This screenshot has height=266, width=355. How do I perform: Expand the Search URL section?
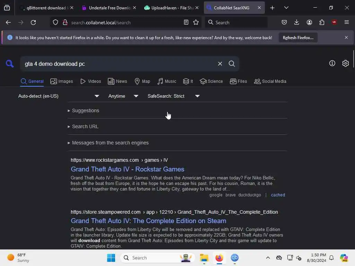[83, 127]
